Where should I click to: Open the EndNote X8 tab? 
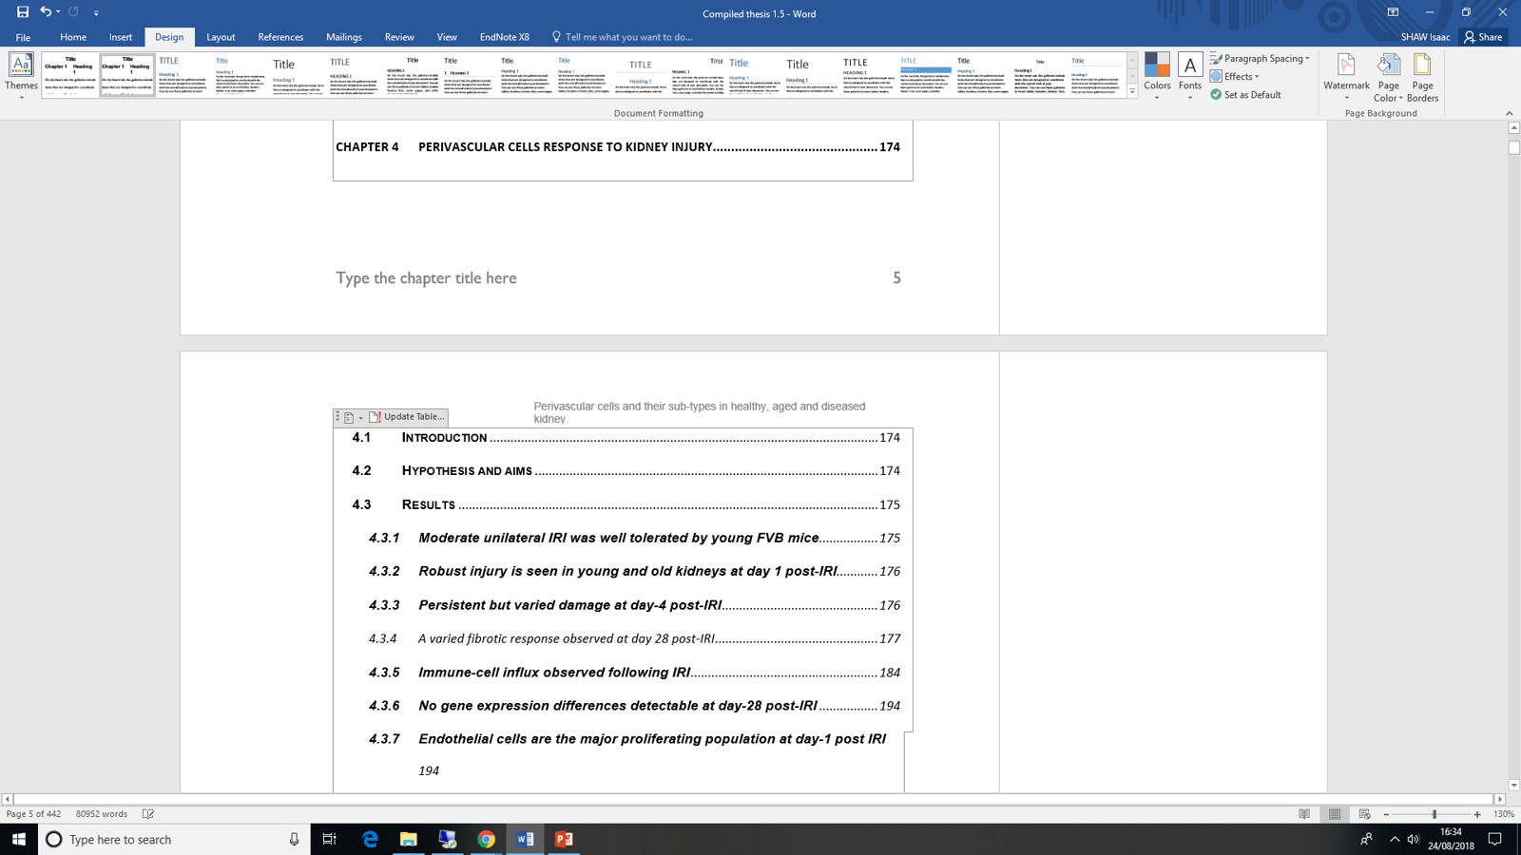pyautogui.click(x=504, y=37)
